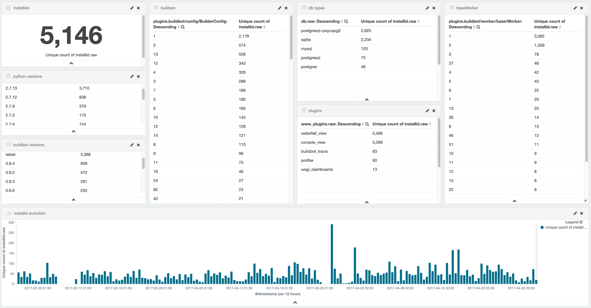Click magnifier beside www_plugins.raw Descending header
The image size is (591, 308).
[367, 124]
